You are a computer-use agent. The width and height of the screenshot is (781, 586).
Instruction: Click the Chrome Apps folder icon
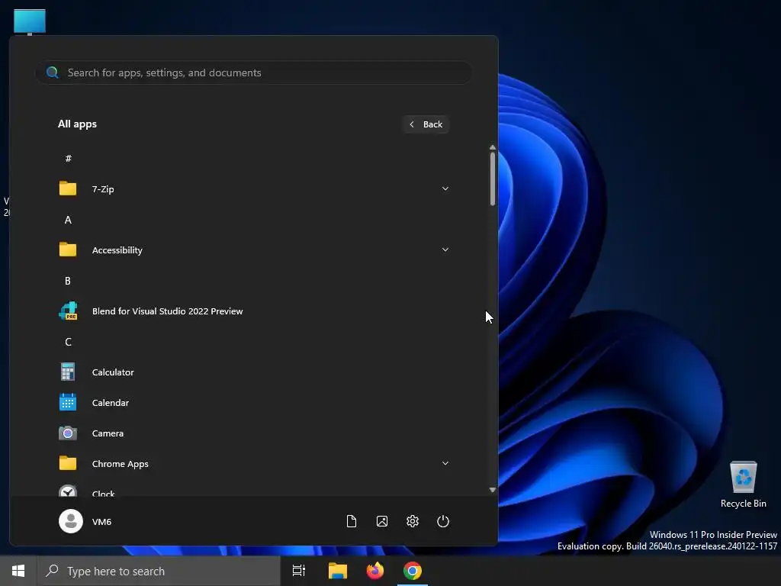pyautogui.click(x=68, y=463)
